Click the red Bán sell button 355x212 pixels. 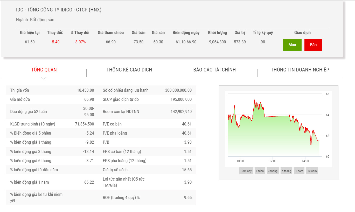click(x=313, y=45)
